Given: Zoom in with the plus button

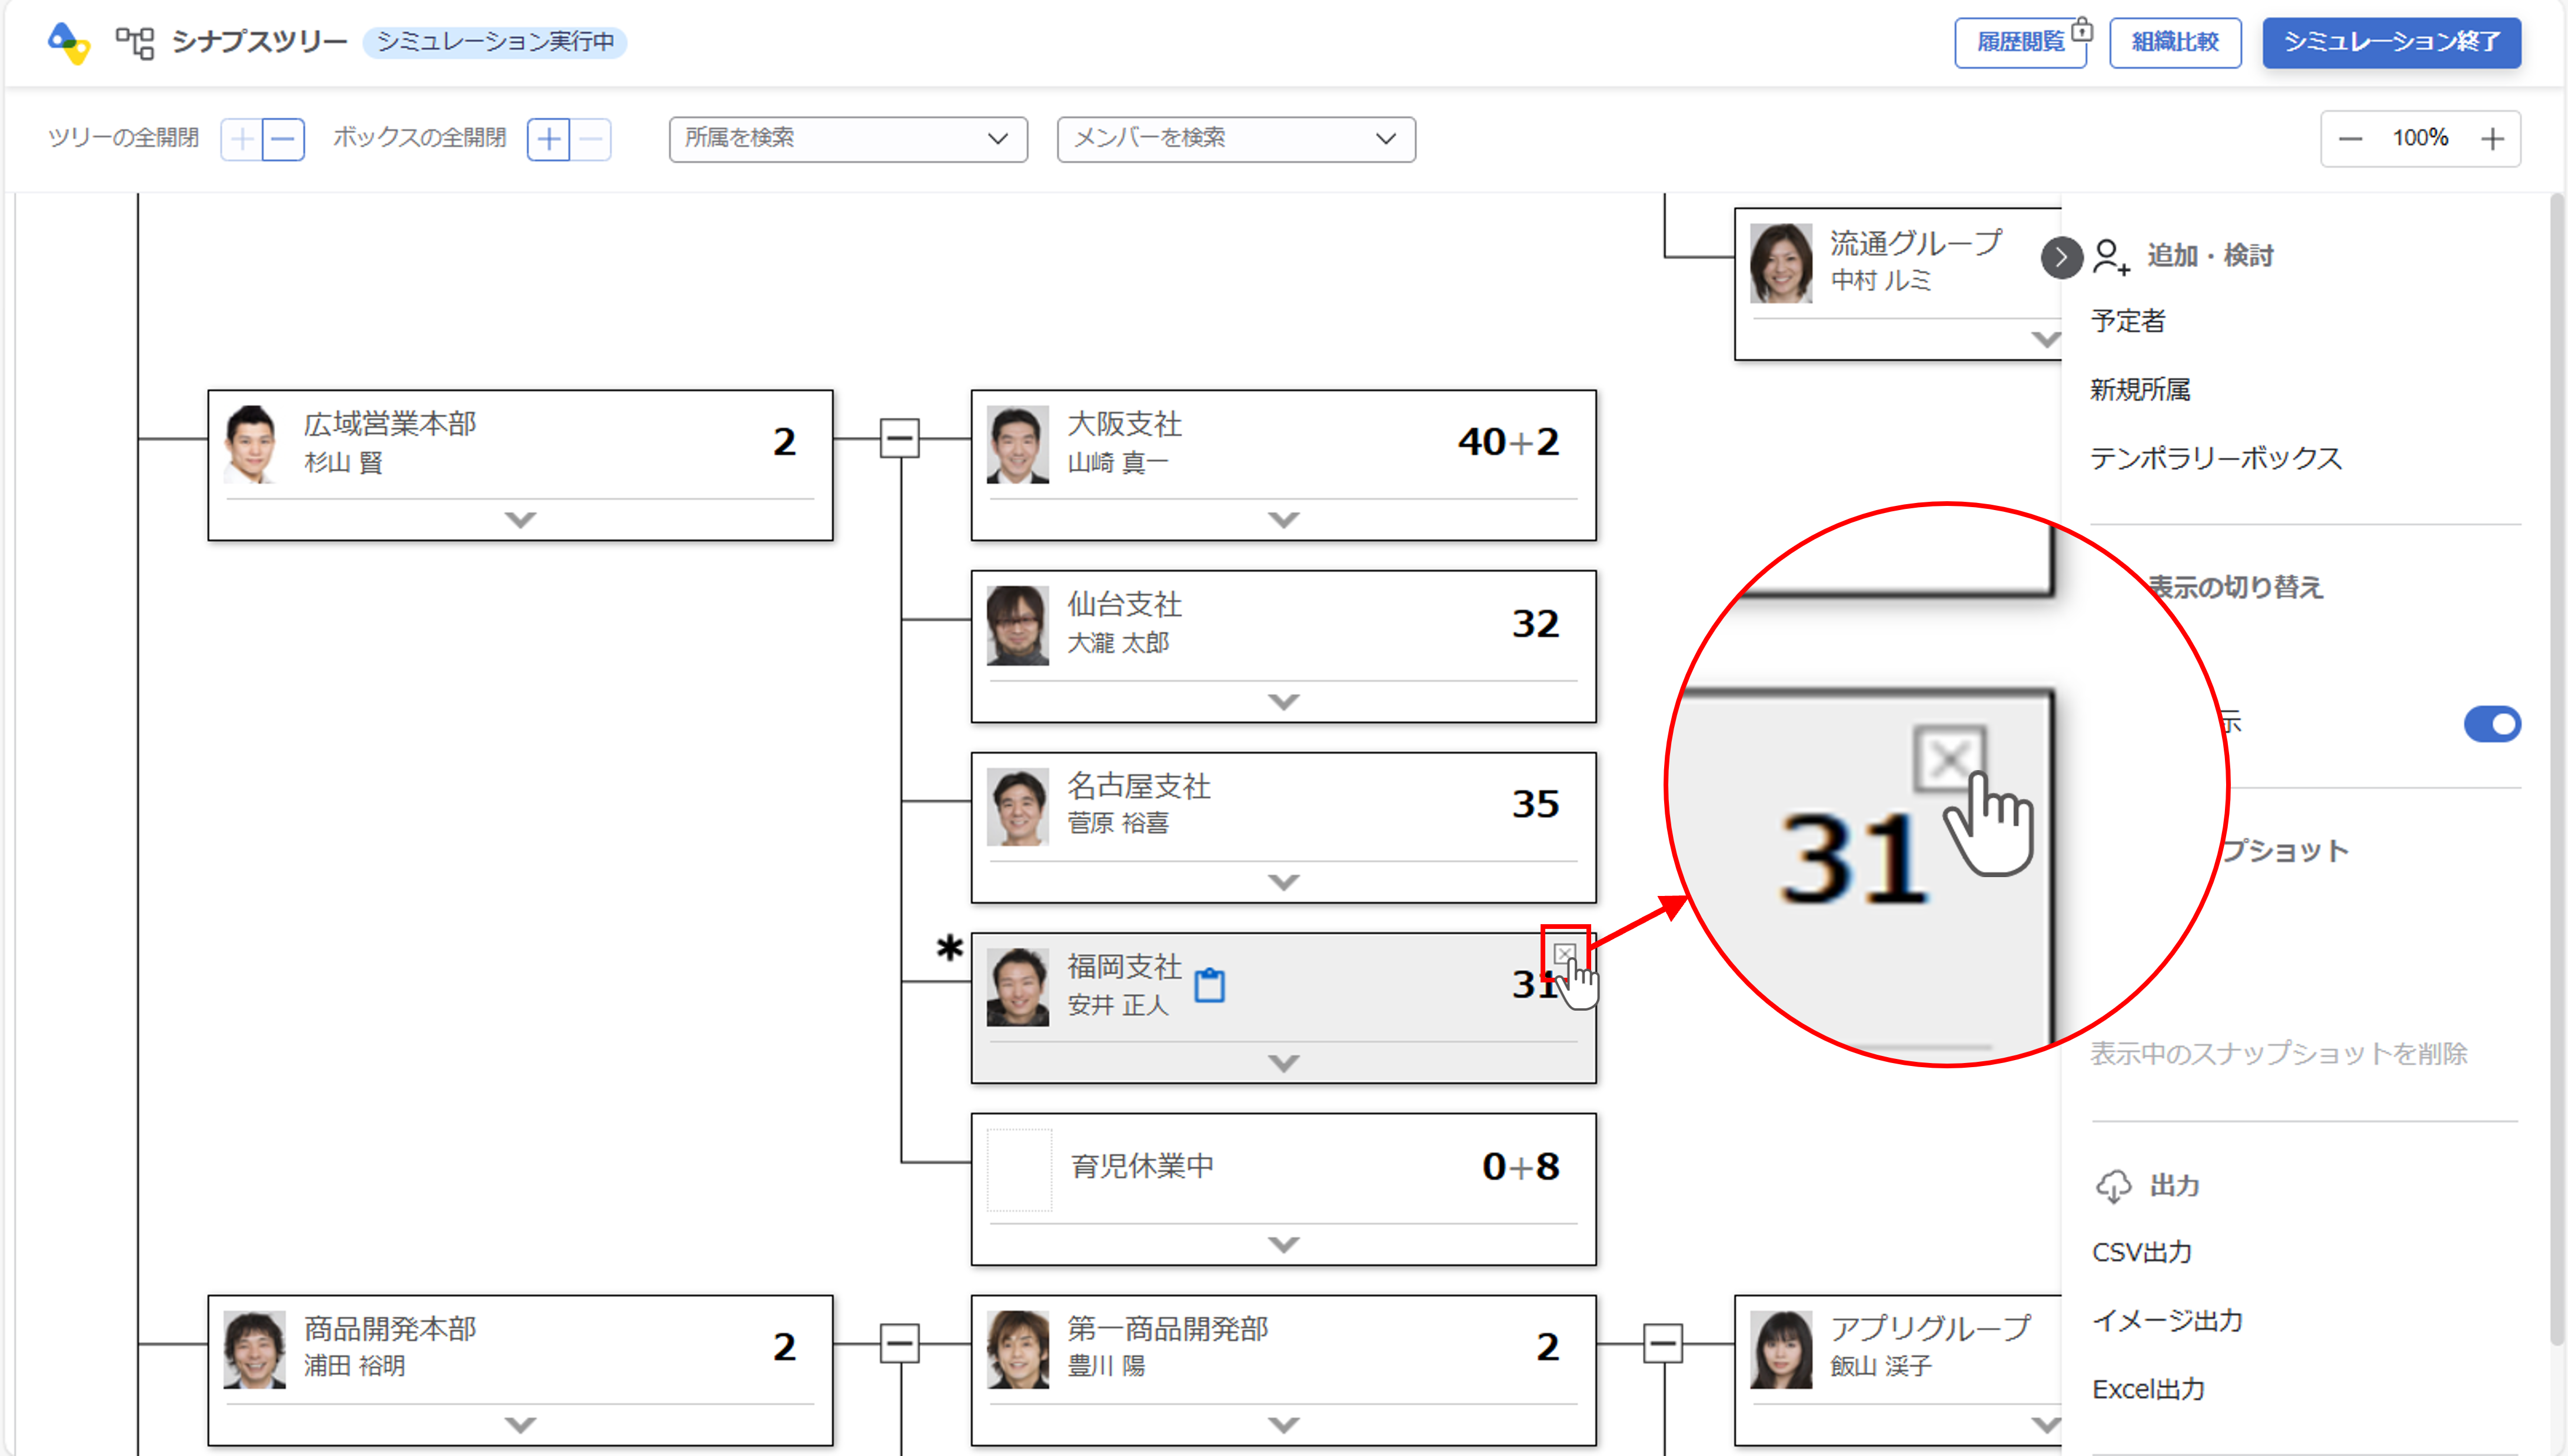Looking at the screenshot, I should (x=2492, y=139).
